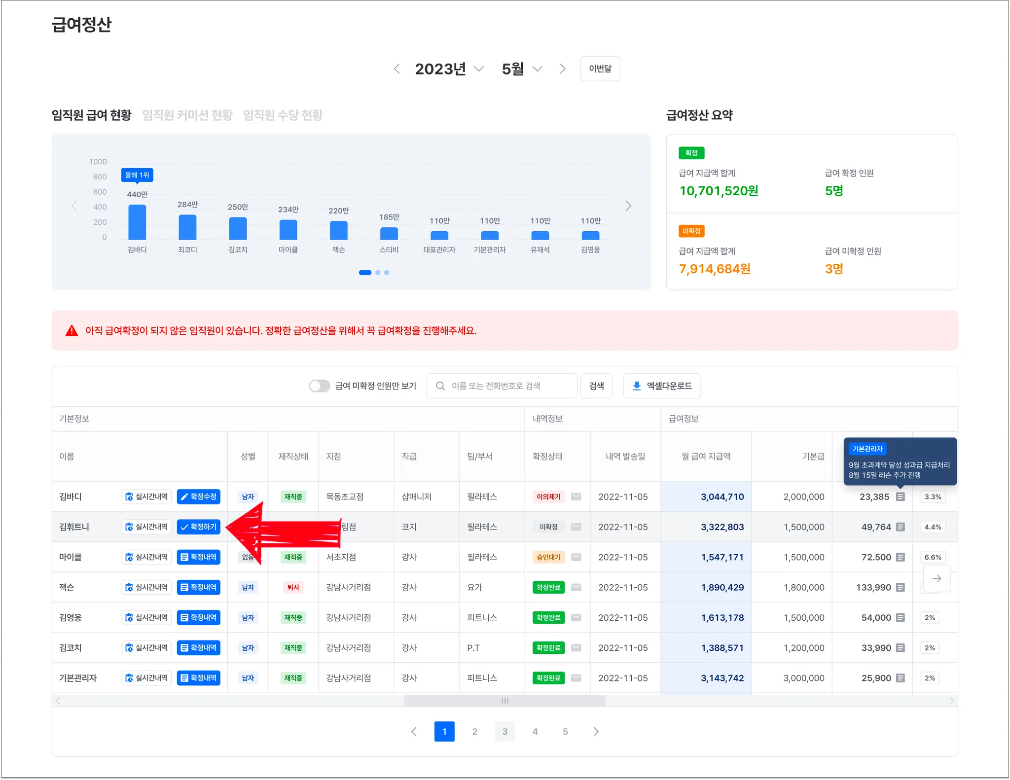Go to the previous month arrow
The image size is (1010, 780).
397,69
